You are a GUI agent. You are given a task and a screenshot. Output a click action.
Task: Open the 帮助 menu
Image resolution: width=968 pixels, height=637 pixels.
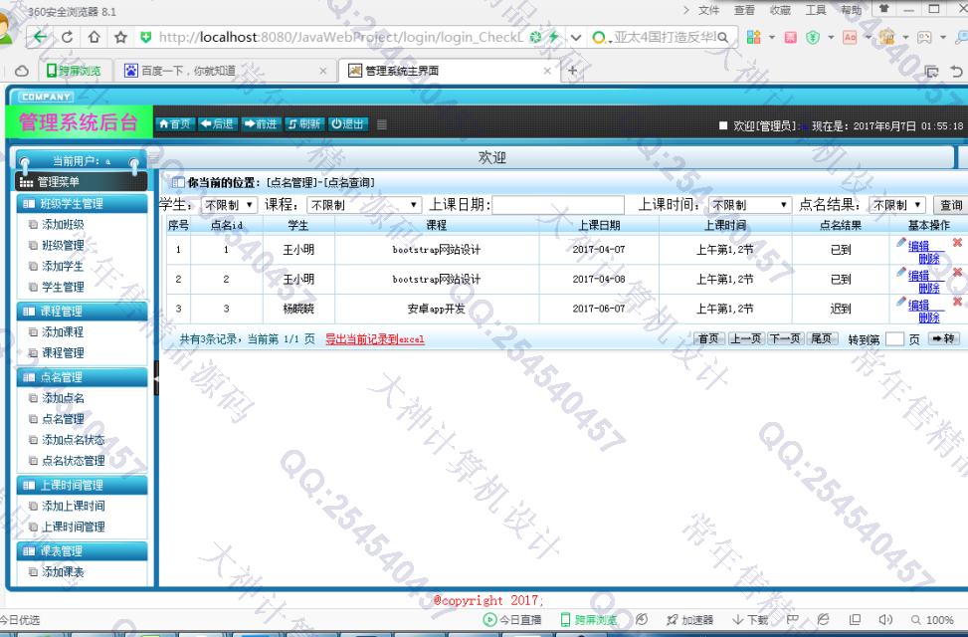(x=851, y=10)
